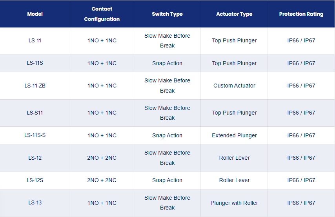Click the LS-13 model name
Screen dimensions: 335x217
(35, 202)
